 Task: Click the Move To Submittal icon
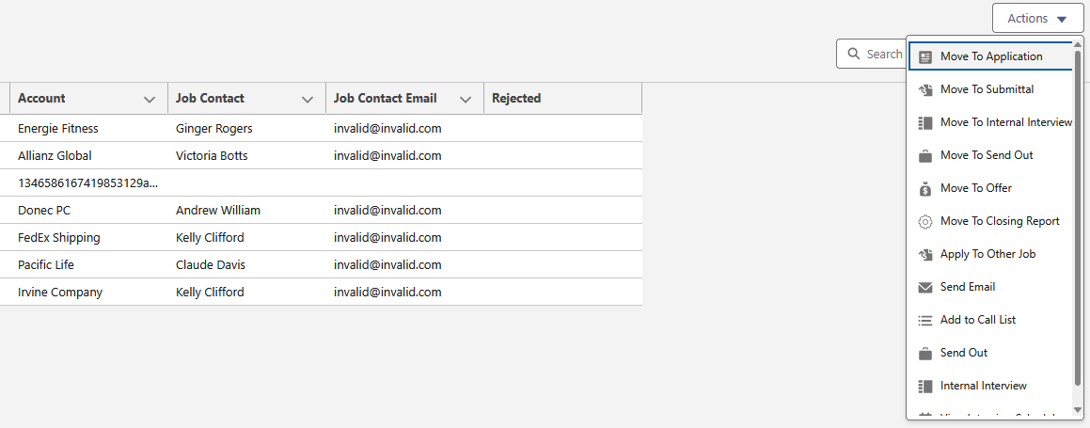pos(924,89)
